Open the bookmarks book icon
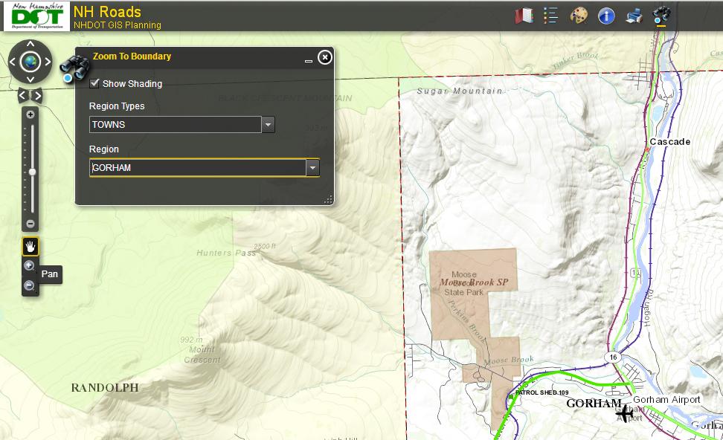The image size is (723, 440). click(x=524, y=16)
